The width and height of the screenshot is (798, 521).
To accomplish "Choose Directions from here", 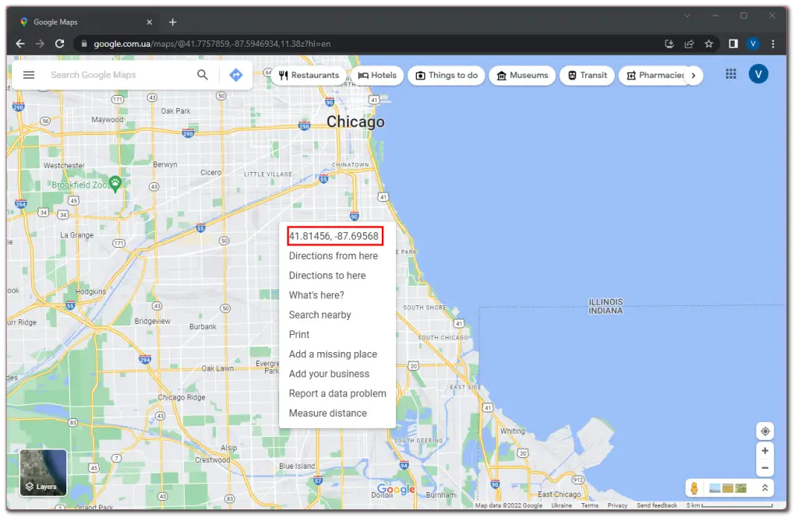I will coord(334,255).
